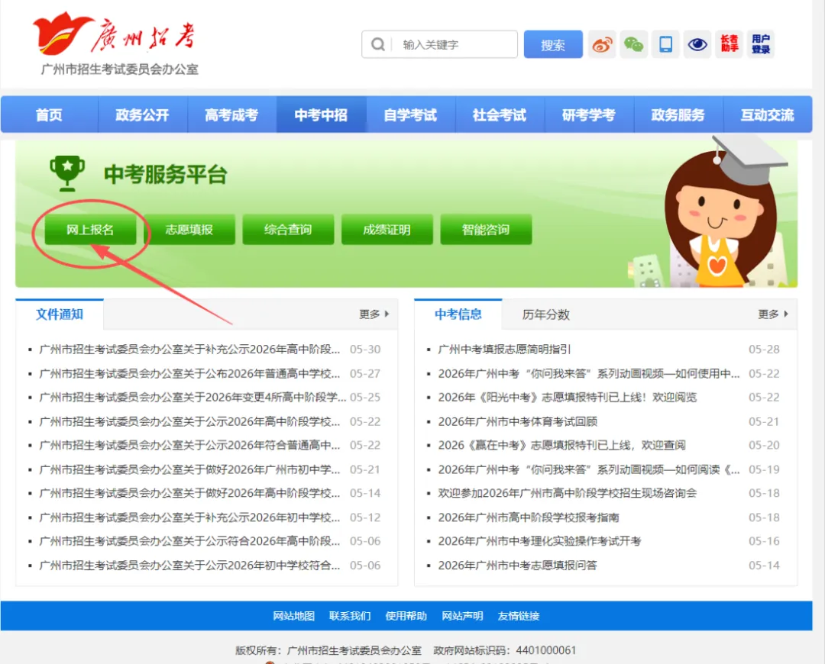Click the green 志愿填报 button
This screenshot has width=825, height=664.
(x=189, y=229)
